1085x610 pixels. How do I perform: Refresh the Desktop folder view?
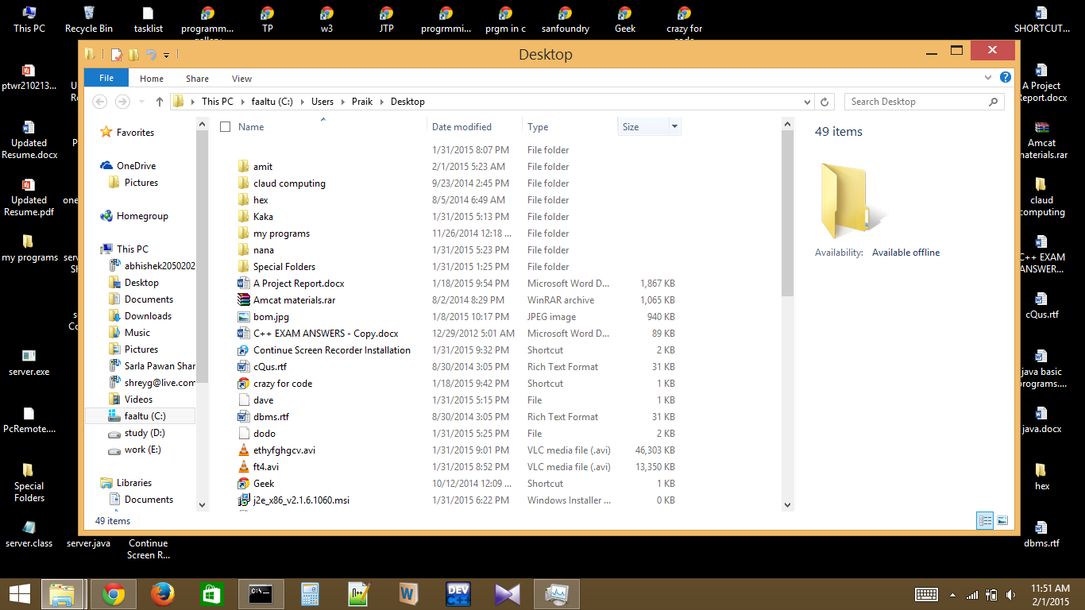click(824, 102)
